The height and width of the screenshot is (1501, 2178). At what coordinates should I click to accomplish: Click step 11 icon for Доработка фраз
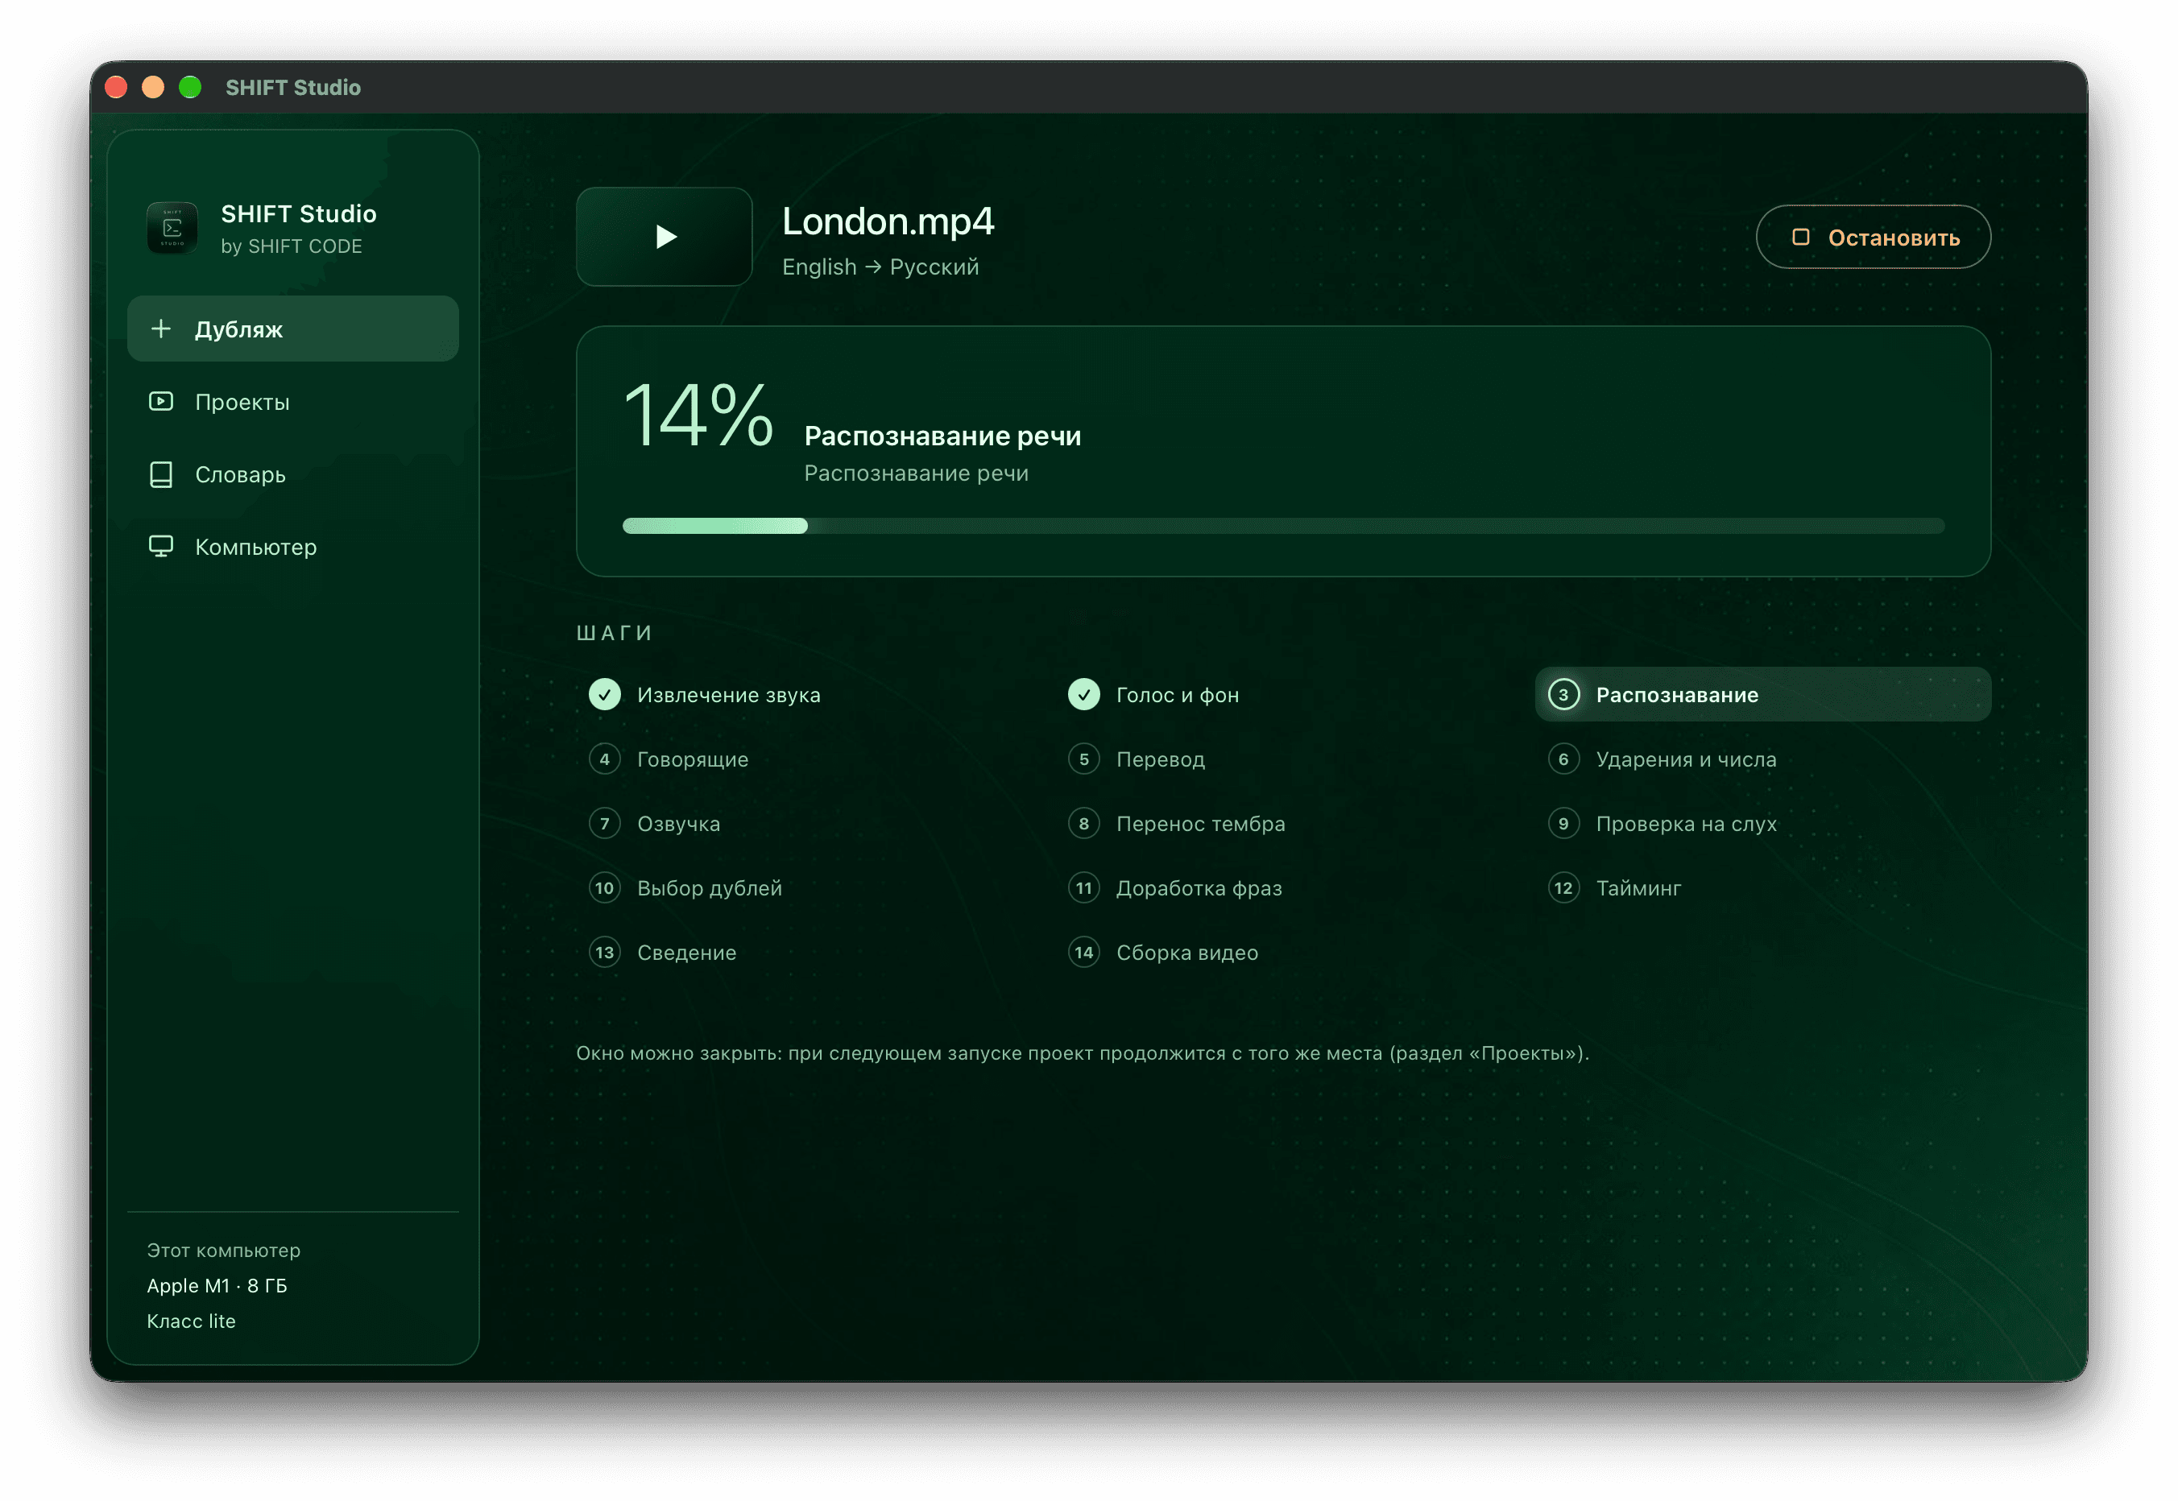point(1084,888)
